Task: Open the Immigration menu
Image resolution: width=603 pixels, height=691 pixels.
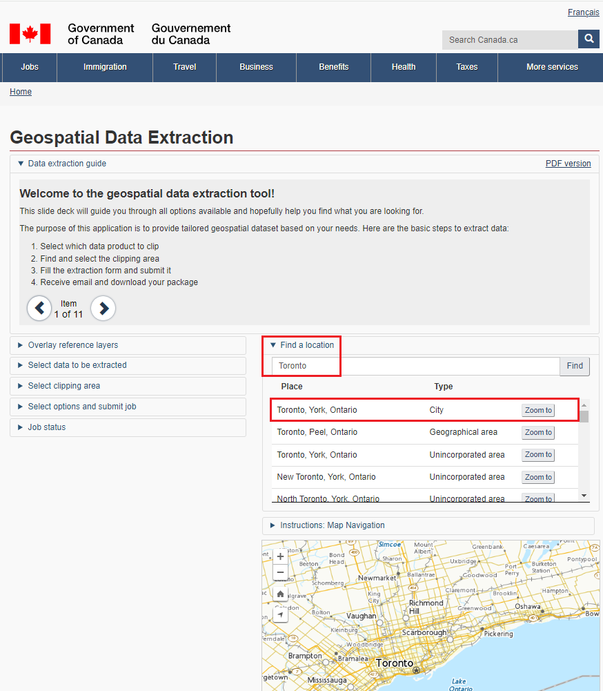Action: (105, 67)
